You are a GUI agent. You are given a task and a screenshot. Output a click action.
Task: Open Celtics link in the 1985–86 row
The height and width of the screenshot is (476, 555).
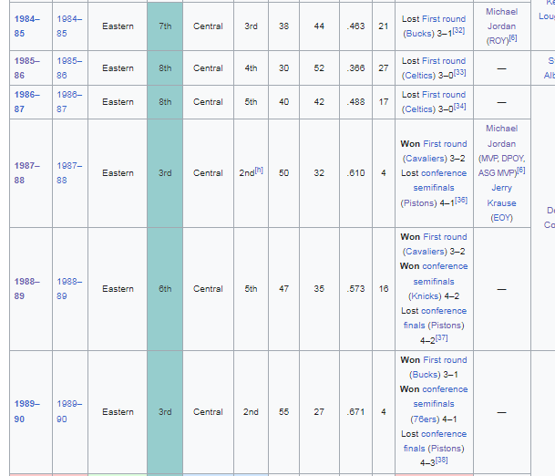pos(418,76)
